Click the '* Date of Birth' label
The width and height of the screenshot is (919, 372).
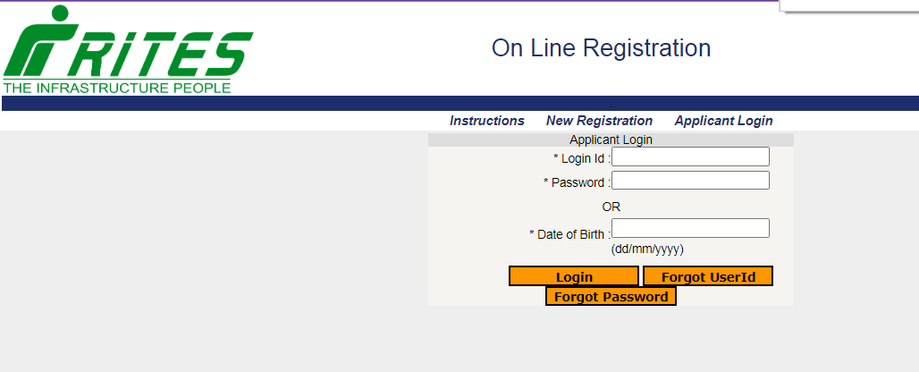[569, 234]
